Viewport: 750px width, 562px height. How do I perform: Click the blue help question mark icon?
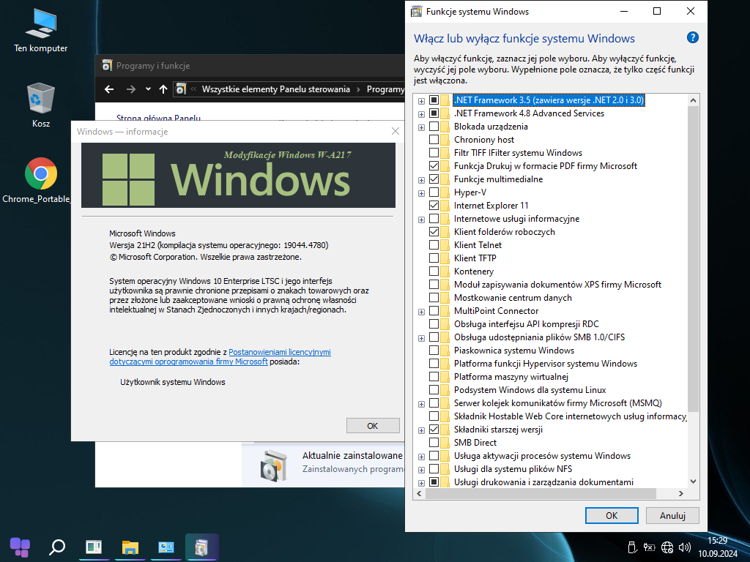(692, 38)
